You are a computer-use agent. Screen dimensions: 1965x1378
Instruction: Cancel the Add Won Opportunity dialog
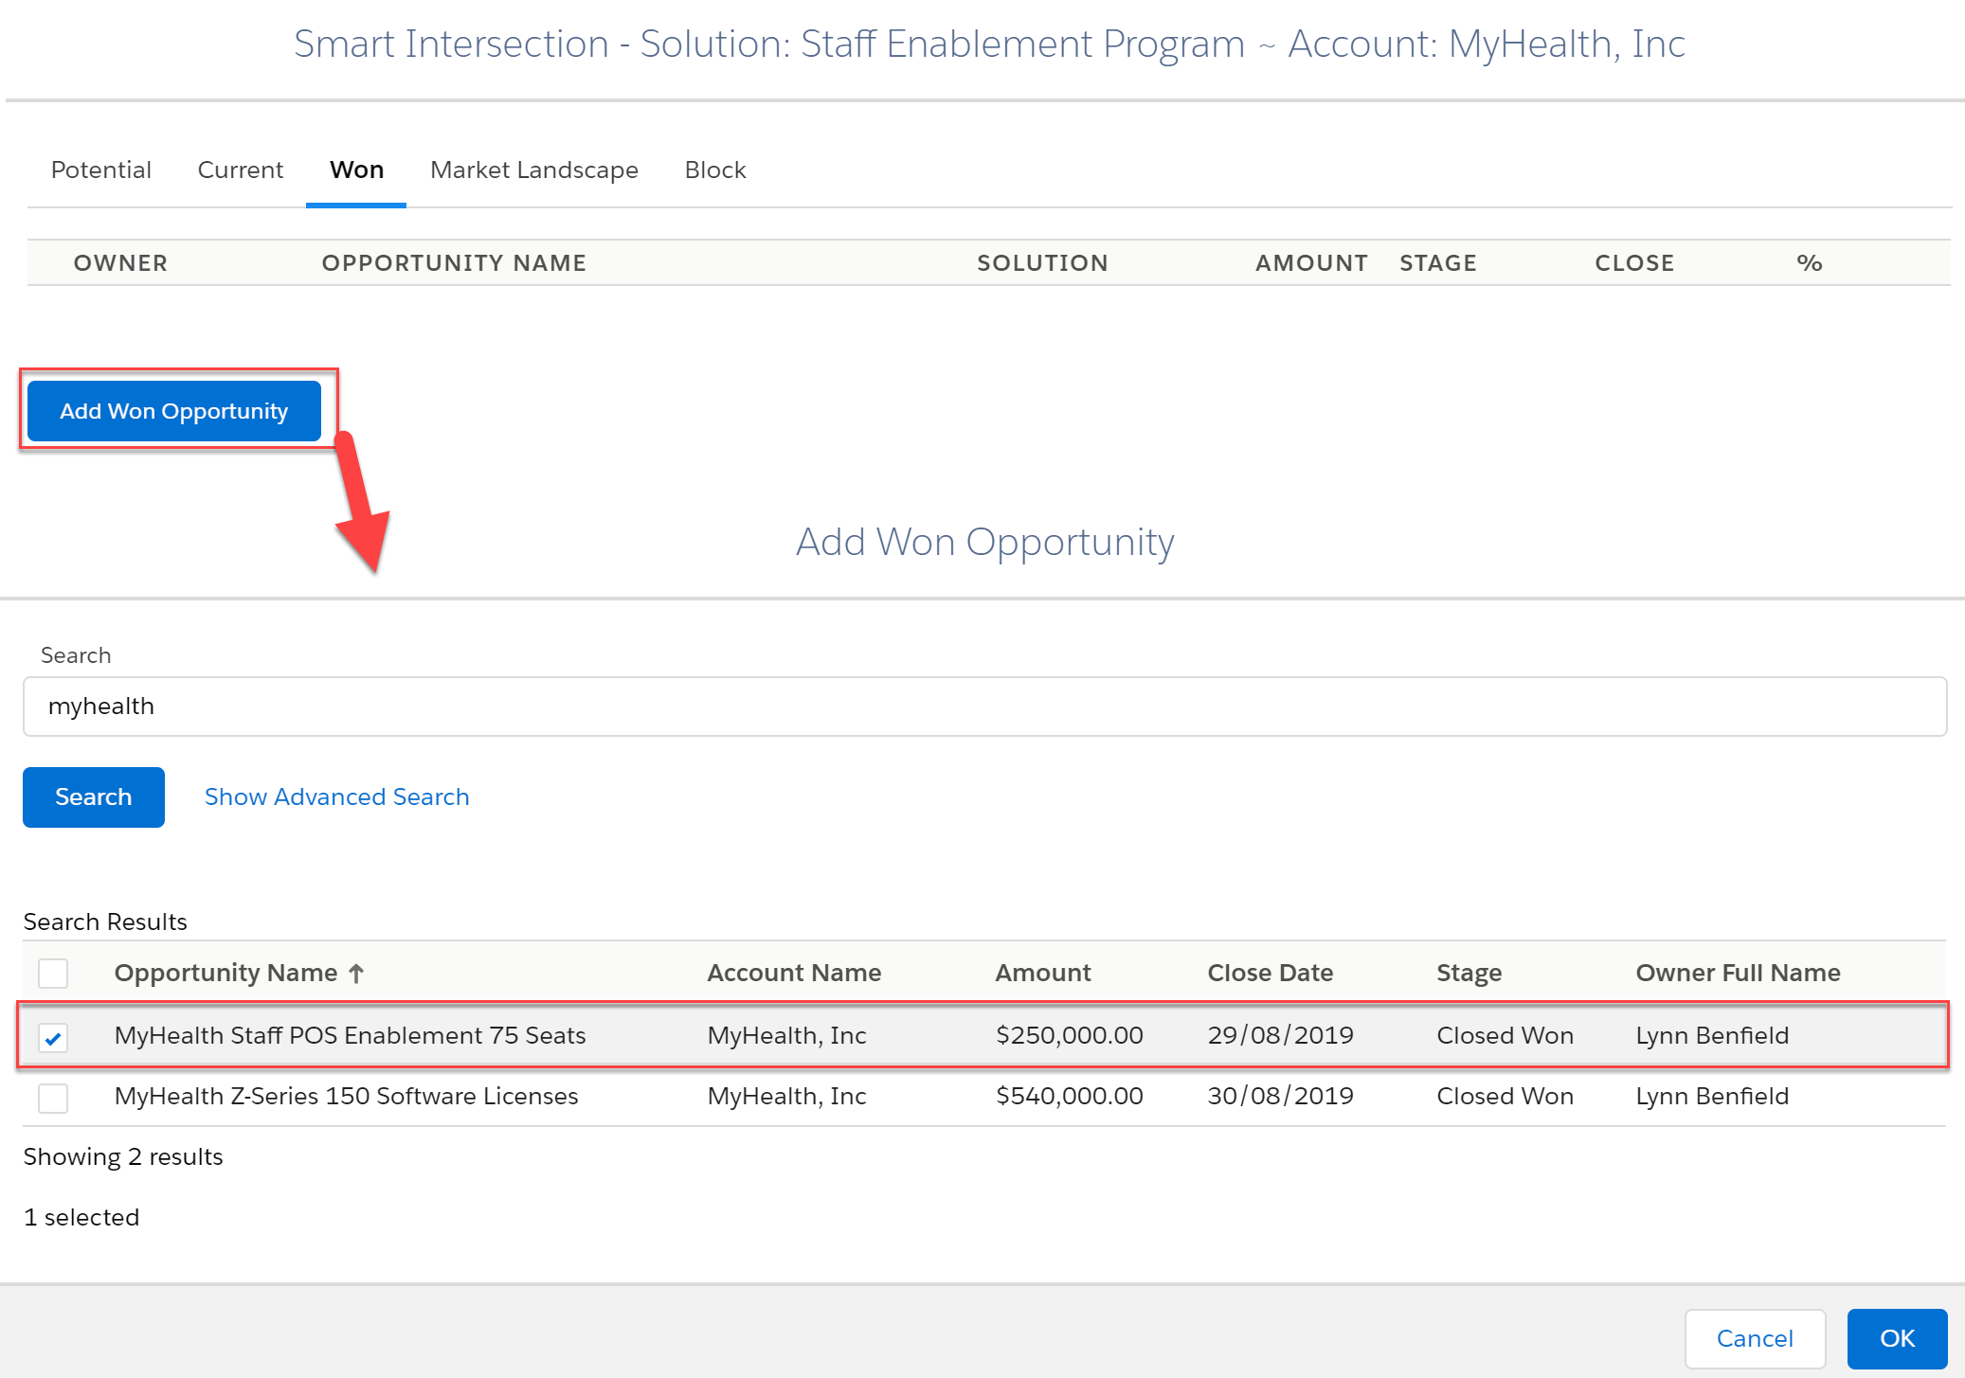click(1755, 1338)
